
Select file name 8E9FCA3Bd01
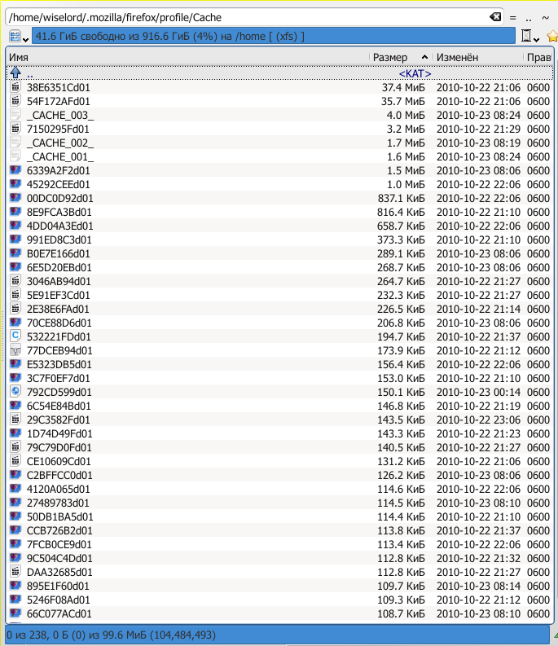[59, 212]
